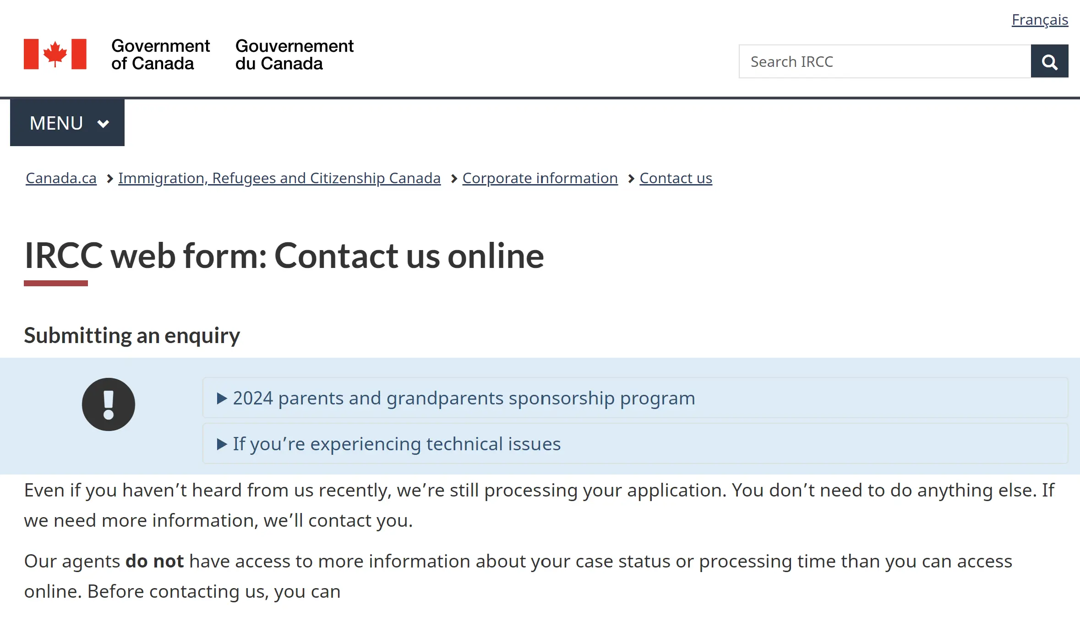Viewport: 1080px width, 622px height.
Task: Expand 2024 parents and grandparents sponsorship program
Action: click(635, 398)
